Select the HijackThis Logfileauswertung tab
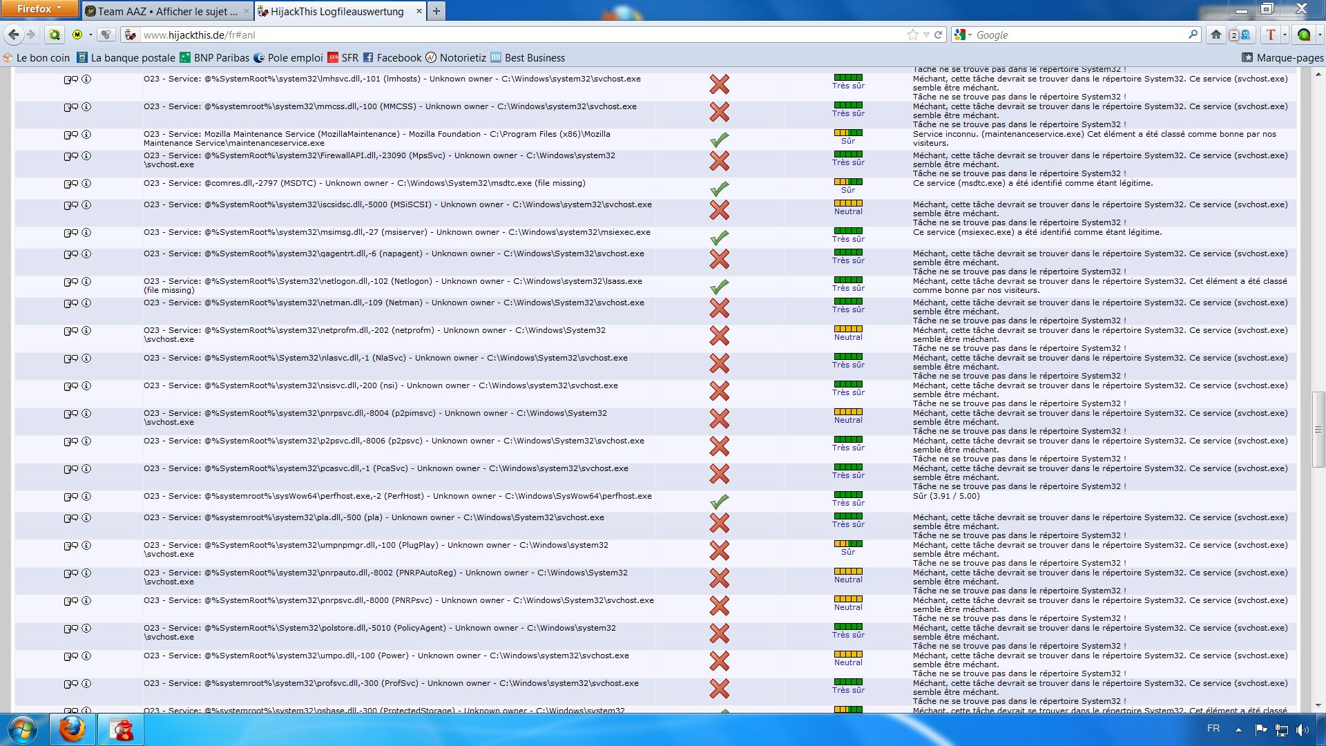 tap(338, 11)
